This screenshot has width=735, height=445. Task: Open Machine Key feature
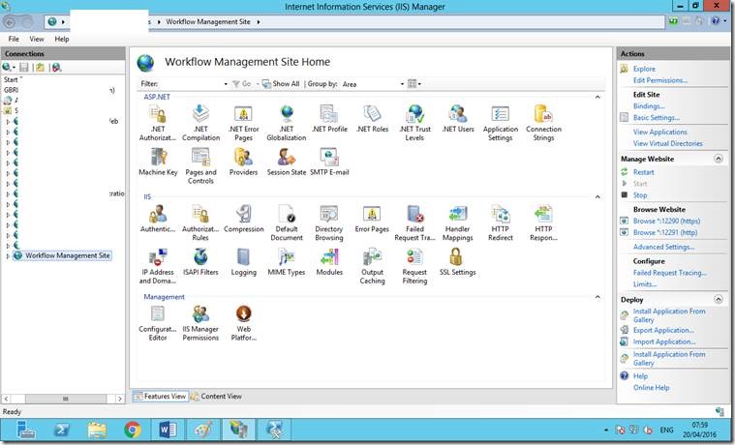pyautogui.click(x=158, y=162)
